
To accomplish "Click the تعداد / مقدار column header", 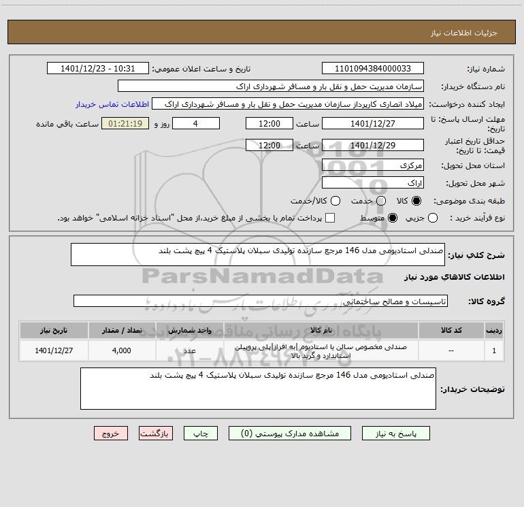I will click(x=122, y=331).
